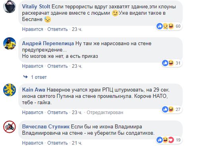
Task: Click Нравится under Kain Awa's comment
Action: coord(33,113)
